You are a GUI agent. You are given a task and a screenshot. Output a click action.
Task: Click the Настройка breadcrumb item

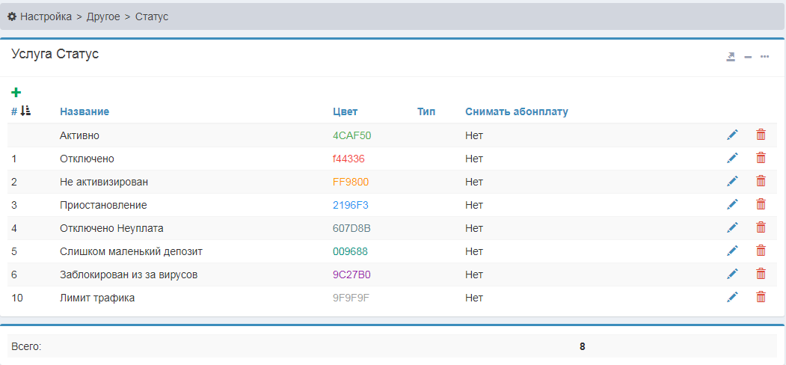click(46, 16)
